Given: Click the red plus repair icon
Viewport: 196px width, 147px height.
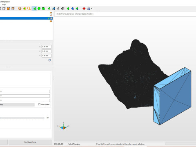Looking at the screenshot, I should [84, 9].
